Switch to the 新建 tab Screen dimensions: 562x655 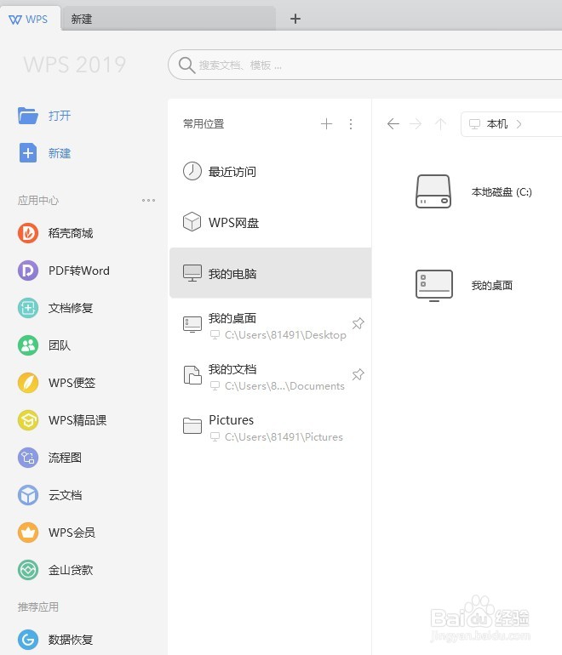169,20
